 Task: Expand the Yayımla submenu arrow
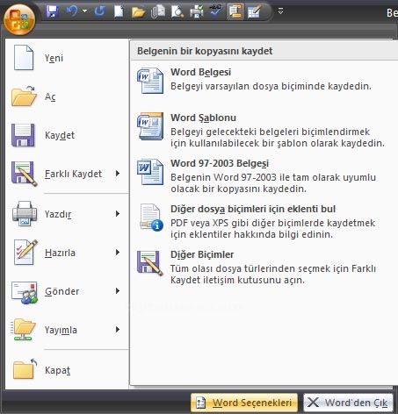click(118, 330)
